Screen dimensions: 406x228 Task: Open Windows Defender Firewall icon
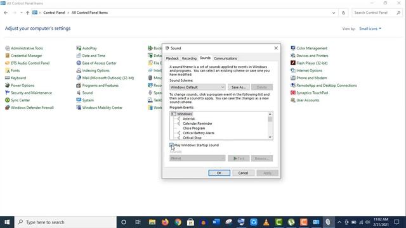tap(8, 108)
